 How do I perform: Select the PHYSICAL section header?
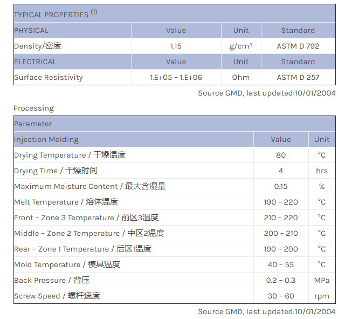[x=31, y=30]
